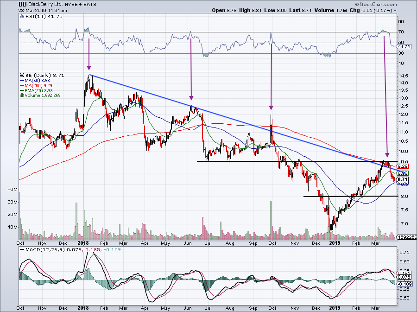Click the blue MA(50) legend line marker
This screenshot has height=312, width=417.
tap(22, 80)
